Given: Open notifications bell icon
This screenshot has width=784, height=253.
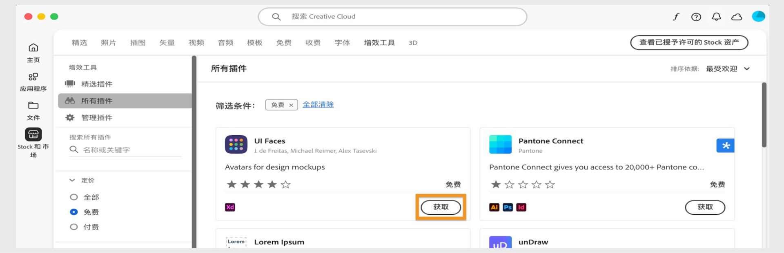Looking at the screenshot, I should point(716,17).
